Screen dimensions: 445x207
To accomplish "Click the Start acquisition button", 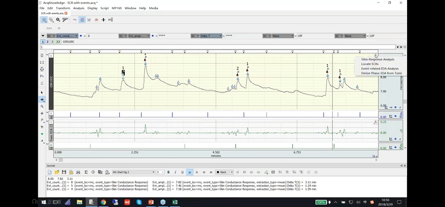I will click(49, 28).
